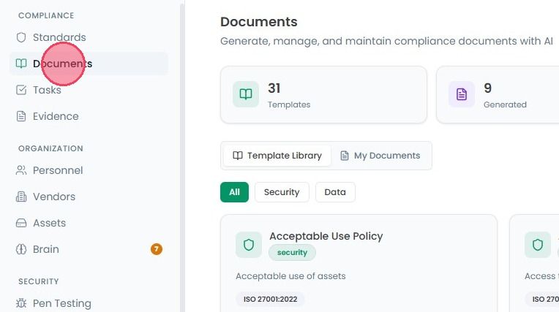Viewport: 559px width, 312px height.
Task: Click the Evidence file icon in sidebar
Action: pyautogui.click(x=21, y=116)
